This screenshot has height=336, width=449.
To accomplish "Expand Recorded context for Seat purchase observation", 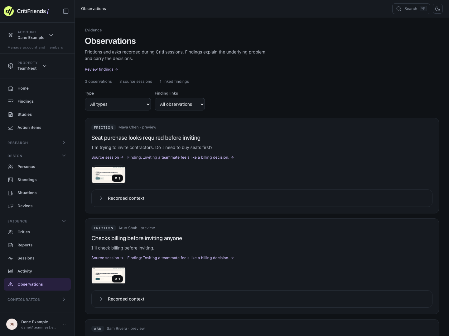I will (x=262, y=198).
